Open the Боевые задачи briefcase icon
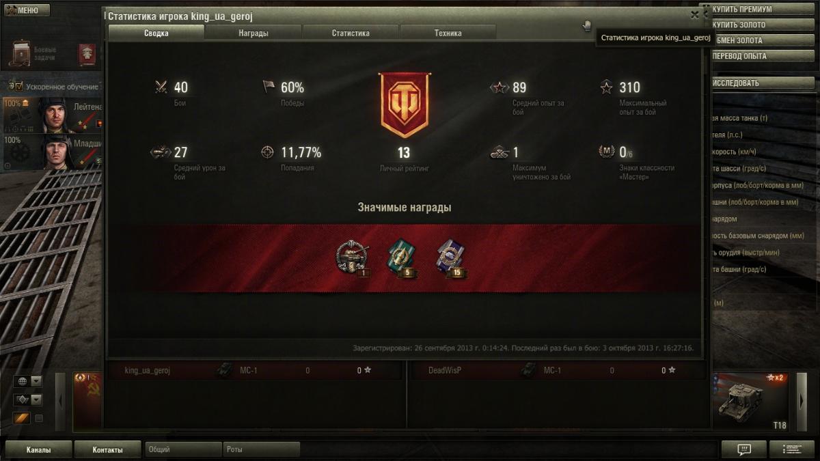The width and height of the screenshot is (820, 461). click(x=21, y=53)
